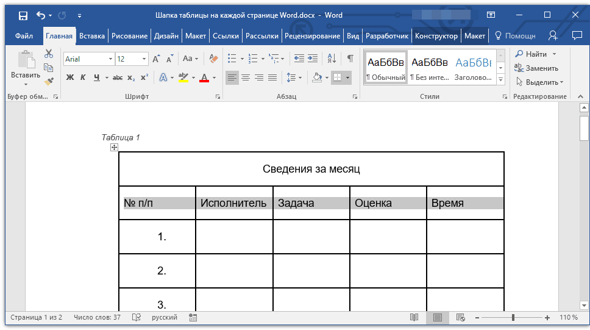Click the Исполнитель header cell in table
Viewport: 590px width, 330px height.
tap(234, 203)
